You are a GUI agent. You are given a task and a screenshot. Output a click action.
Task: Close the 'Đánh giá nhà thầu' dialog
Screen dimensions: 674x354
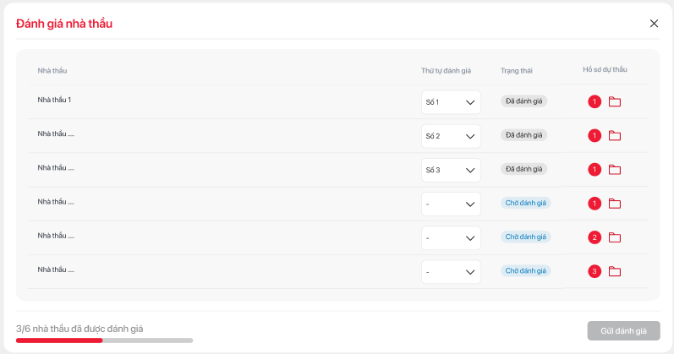pos(654,24)
